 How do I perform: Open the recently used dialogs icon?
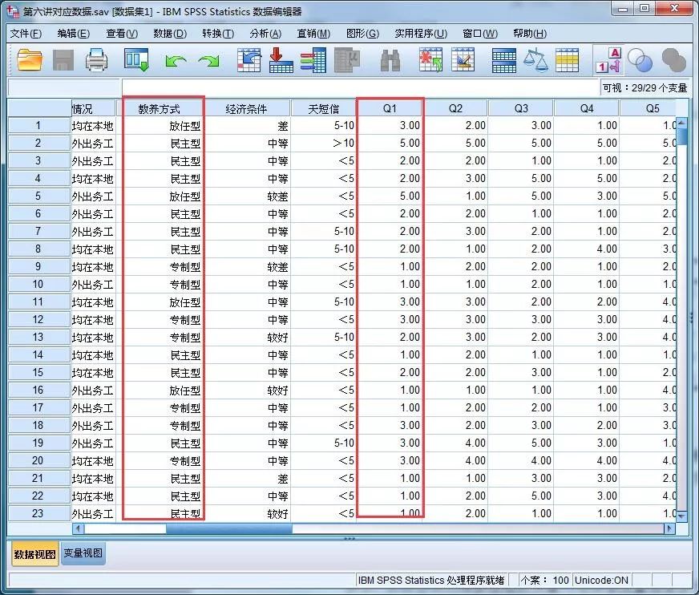tap(136, 60)
